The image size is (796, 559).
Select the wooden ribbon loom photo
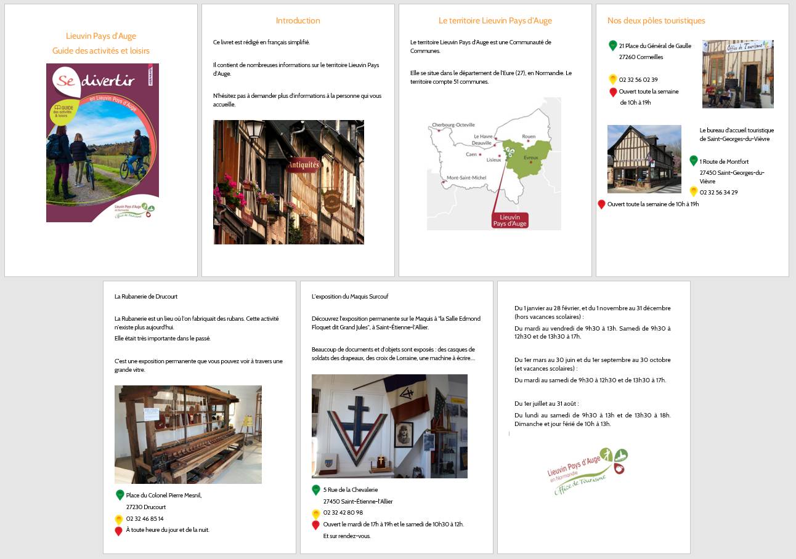[188, 435]
